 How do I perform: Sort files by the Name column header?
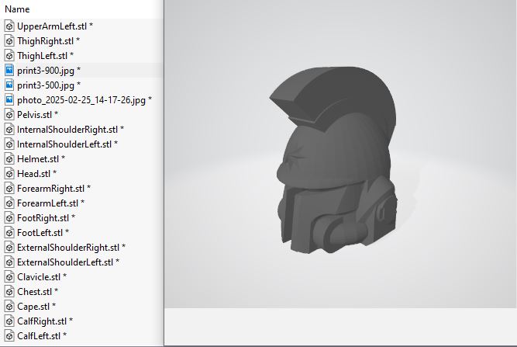[x=17, y=9]
